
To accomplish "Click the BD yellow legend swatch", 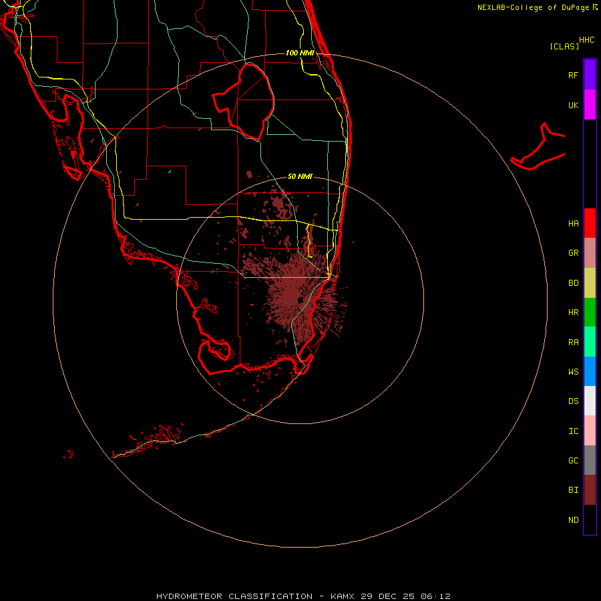I will tap(590, 283).
